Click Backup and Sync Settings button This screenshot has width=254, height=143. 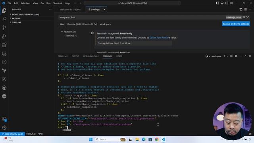point(236,24)
